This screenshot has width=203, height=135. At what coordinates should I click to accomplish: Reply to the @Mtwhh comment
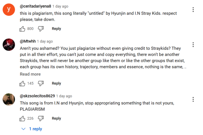pyautogui.click(x=56, y=83)
